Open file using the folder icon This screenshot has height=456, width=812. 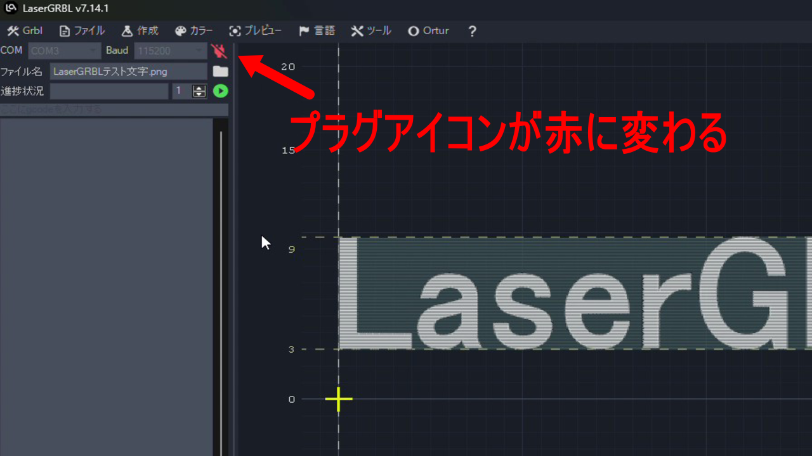pos(220,72)
